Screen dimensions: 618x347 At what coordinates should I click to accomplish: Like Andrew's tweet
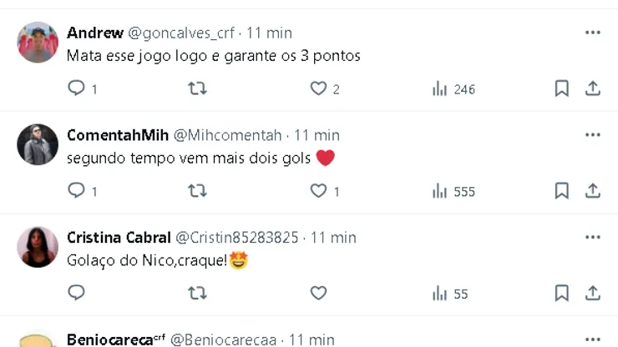coord(318,88)
